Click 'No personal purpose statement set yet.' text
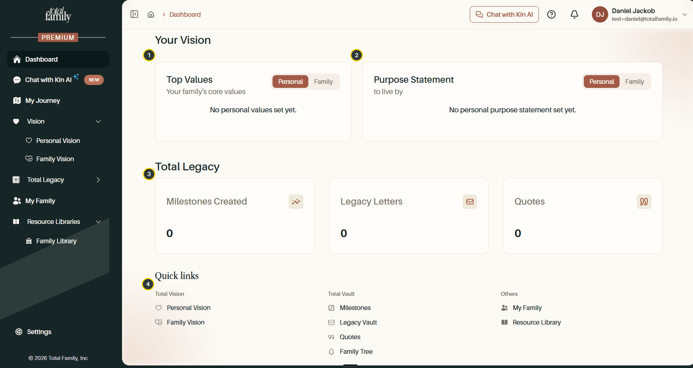The width and height of the screenshot is (693, 368). (x=513, y=110)
